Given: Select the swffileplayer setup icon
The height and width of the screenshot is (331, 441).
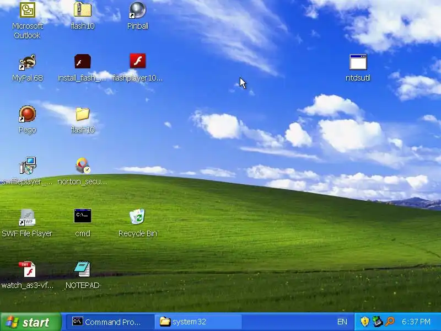Looking at the screenshot, I should coord(28,165).
